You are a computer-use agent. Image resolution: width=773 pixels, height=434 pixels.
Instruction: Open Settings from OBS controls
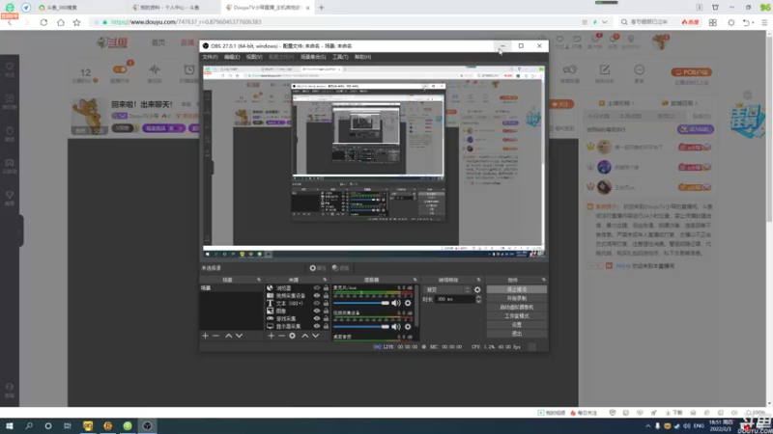click(517, 325)
